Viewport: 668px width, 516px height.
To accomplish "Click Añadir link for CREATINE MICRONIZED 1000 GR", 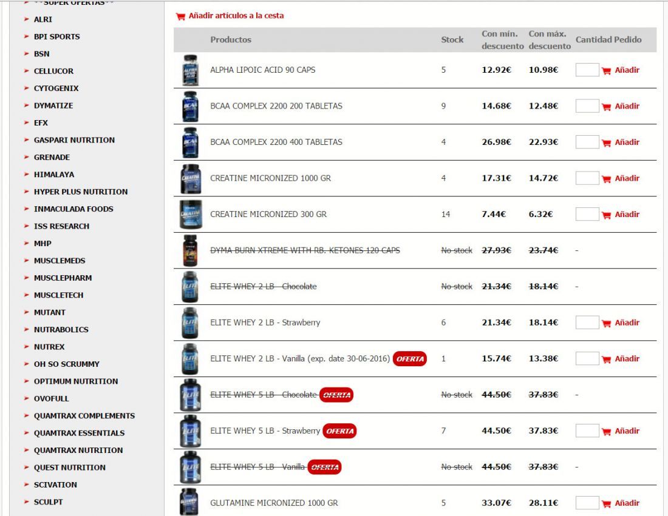I will (627, 178).
